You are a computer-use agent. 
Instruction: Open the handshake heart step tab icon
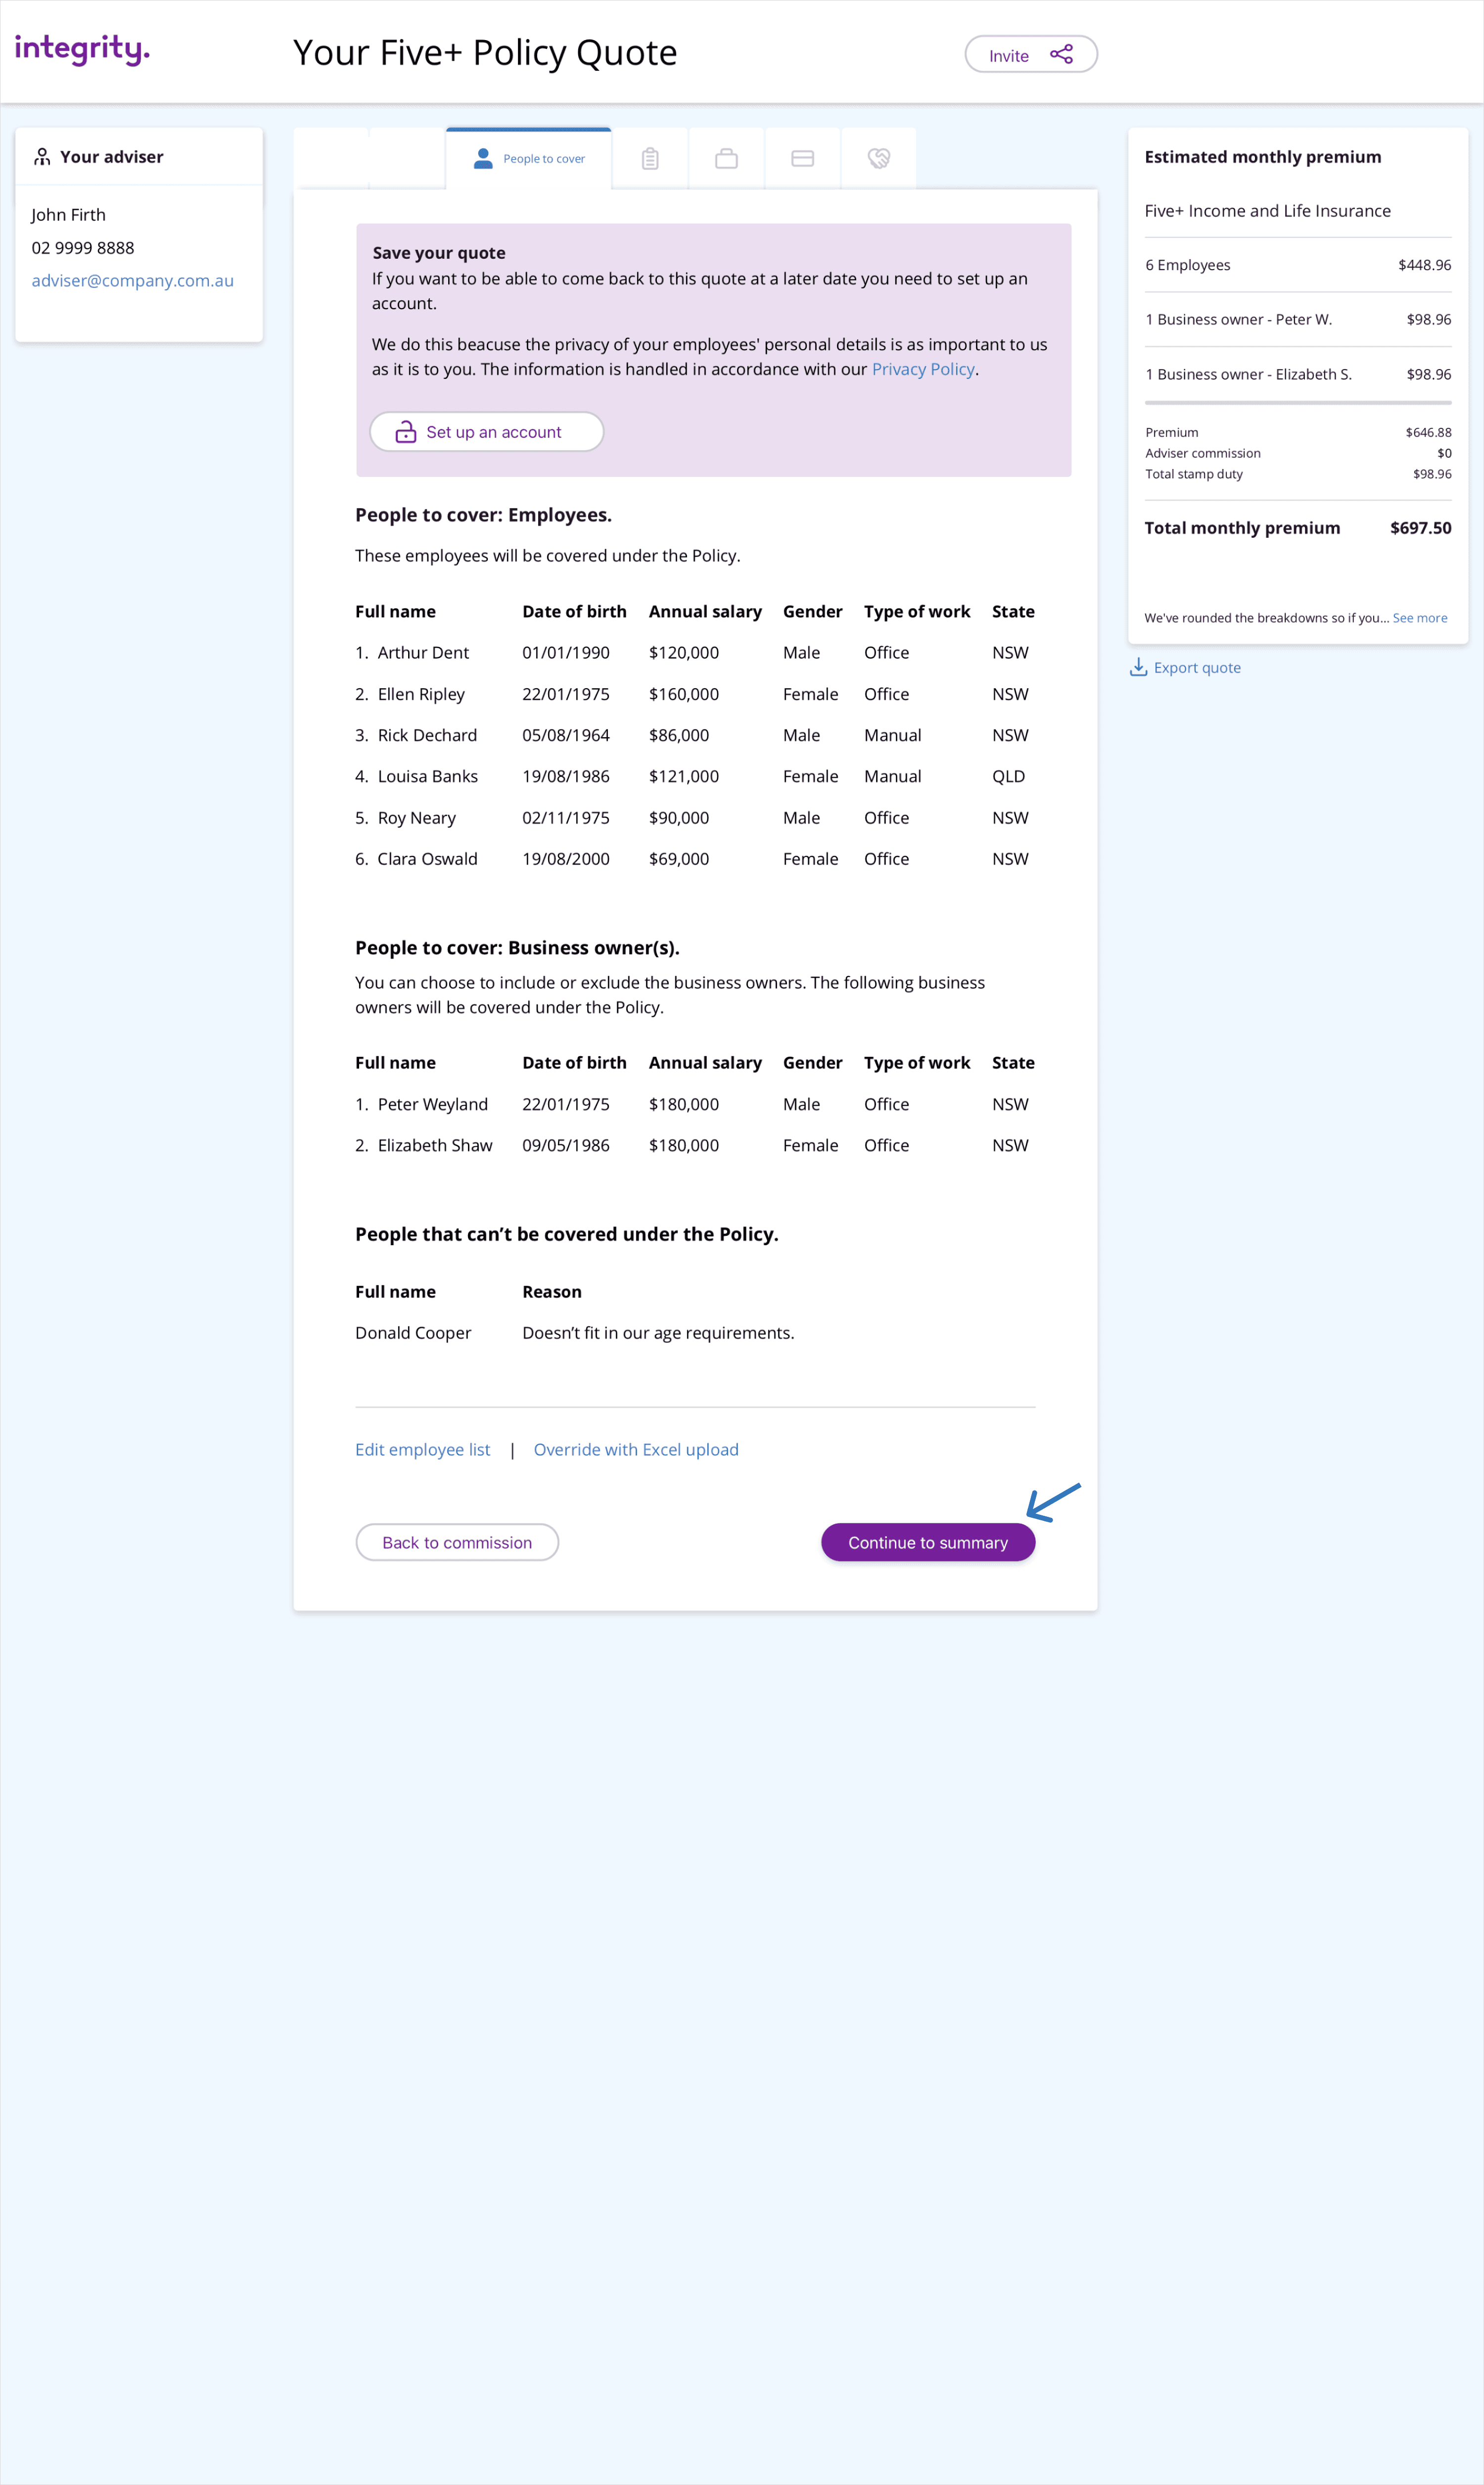[878, 158]
